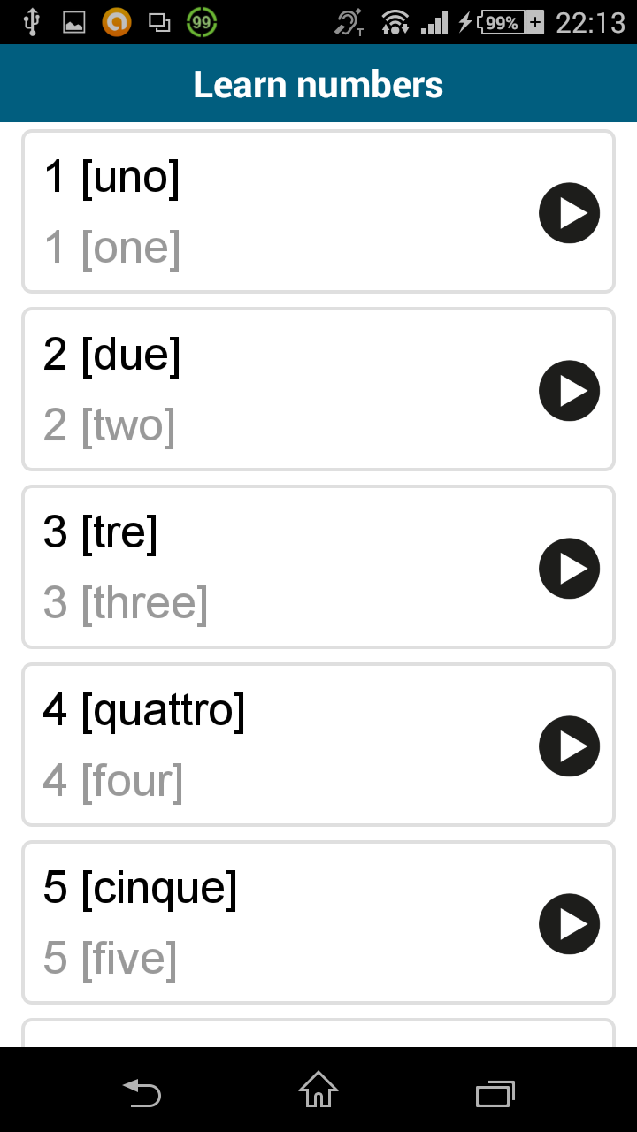Play audio for 2 [due]
The width and height of the screenshot is (637, 1132).
(569, 391)
